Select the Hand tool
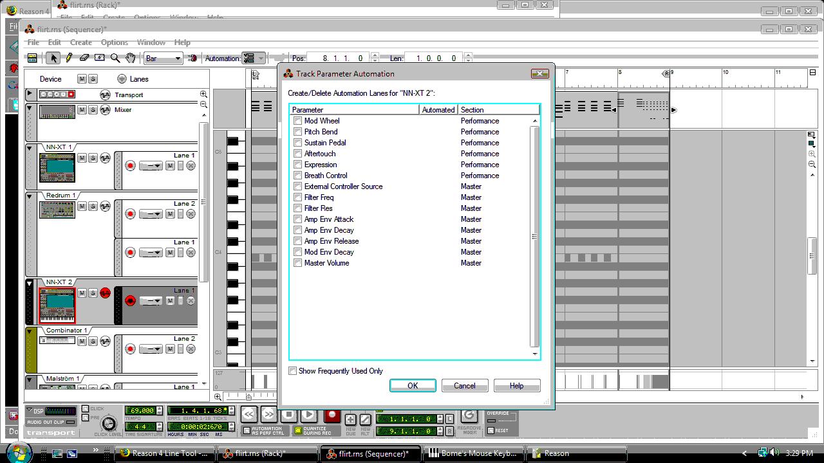This screenshot has width=824, height=463. (131, 58)
